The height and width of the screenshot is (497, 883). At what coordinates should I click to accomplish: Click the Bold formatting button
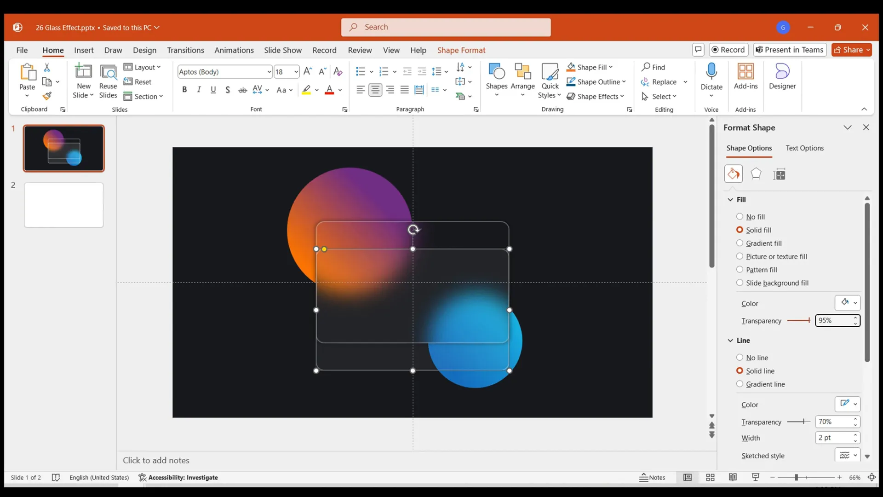tap(184, 90)
